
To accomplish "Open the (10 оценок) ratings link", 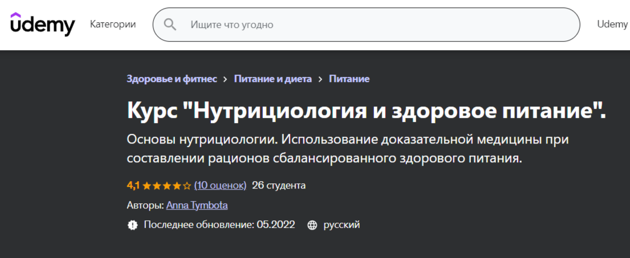I will [220, 185].
